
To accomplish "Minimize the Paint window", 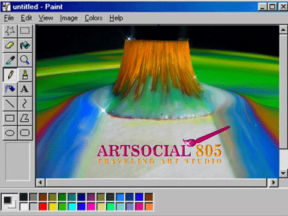I will [262, 7].
